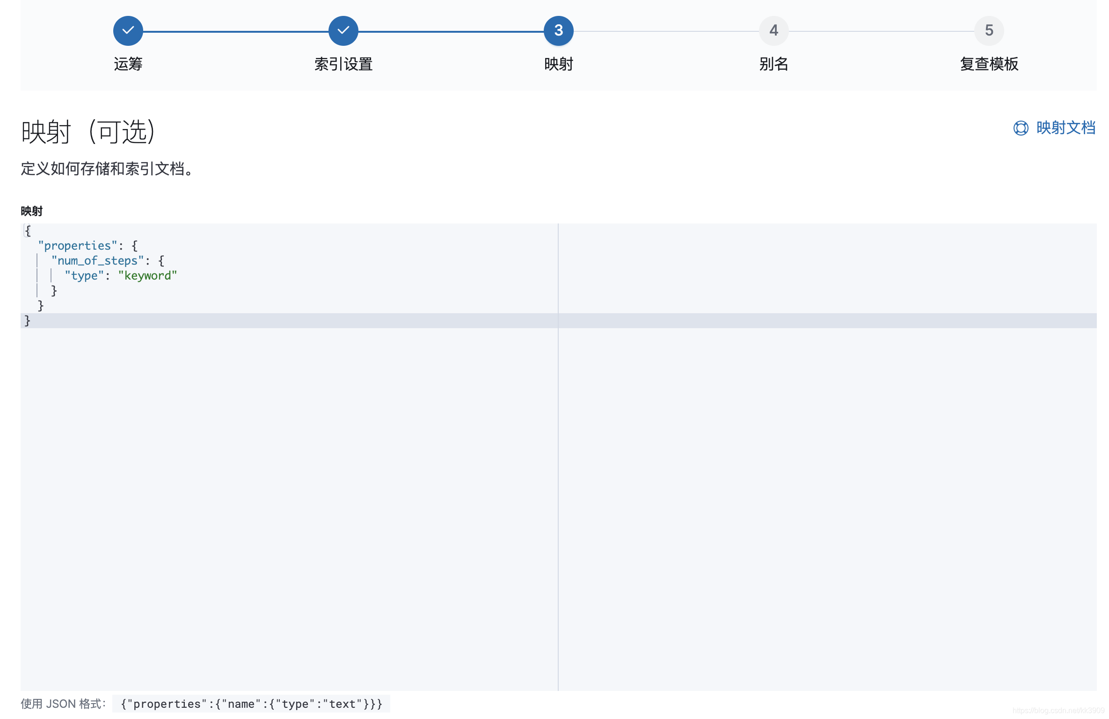Click the 映射（可选）page heading
This screenshot has height=719, width=1109.
(x=88, y=132)
